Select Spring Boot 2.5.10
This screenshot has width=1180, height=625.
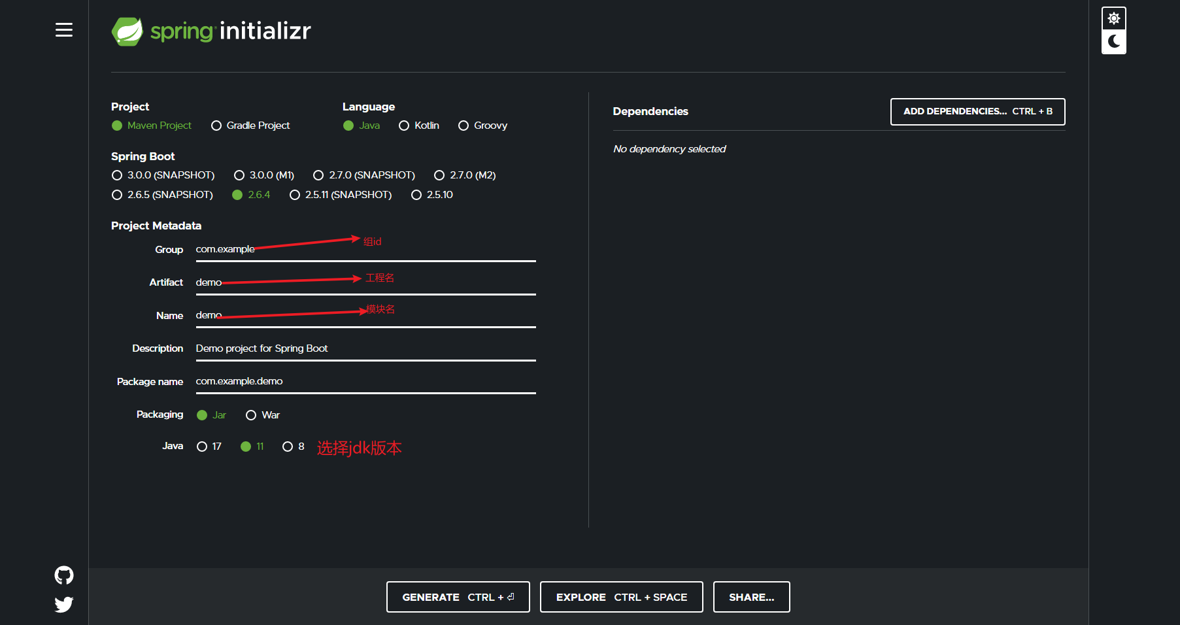coord(432,195)
